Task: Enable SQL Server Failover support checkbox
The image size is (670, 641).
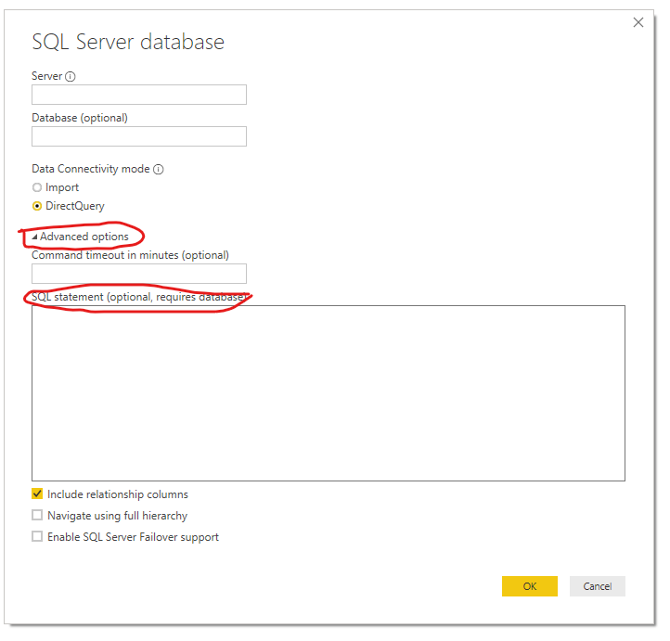Action: (x=37, y=537)
